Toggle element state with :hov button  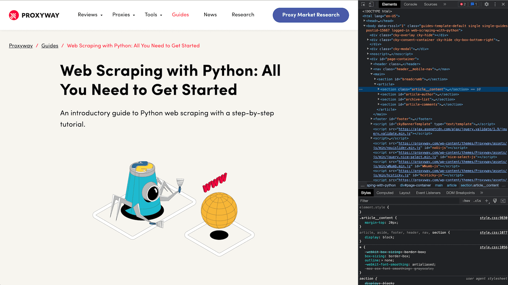466,201
